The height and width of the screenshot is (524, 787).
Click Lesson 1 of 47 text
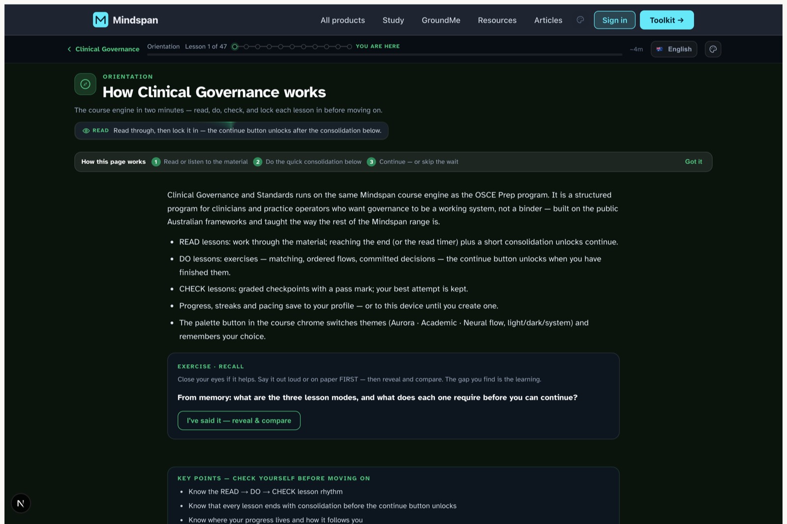(206, 47)
